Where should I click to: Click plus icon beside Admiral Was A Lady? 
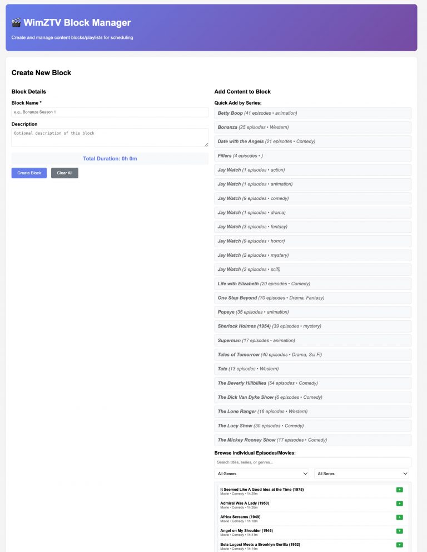pyautogui.click(x=399, y=504)
